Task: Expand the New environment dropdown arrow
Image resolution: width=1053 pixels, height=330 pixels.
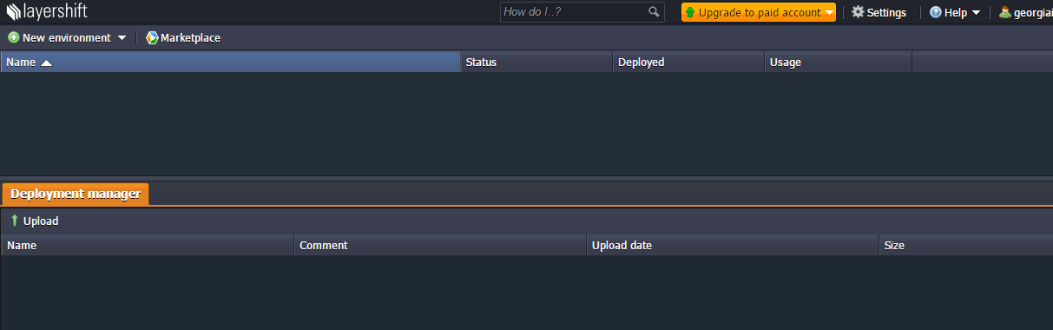Action: pyautogui.click(x=122, y=38)
